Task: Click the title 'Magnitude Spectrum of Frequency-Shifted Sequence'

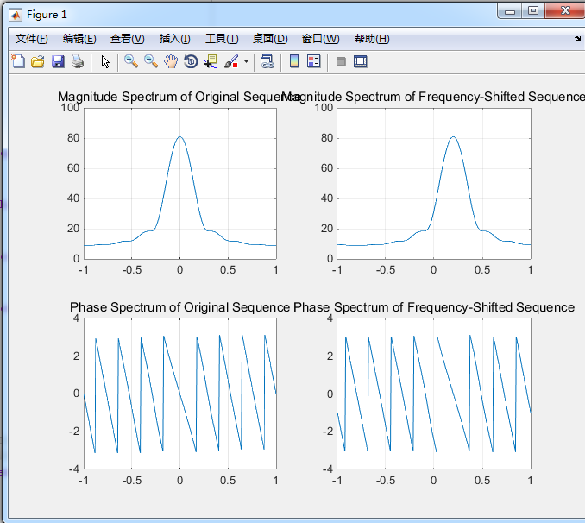Action: point(434,97)
